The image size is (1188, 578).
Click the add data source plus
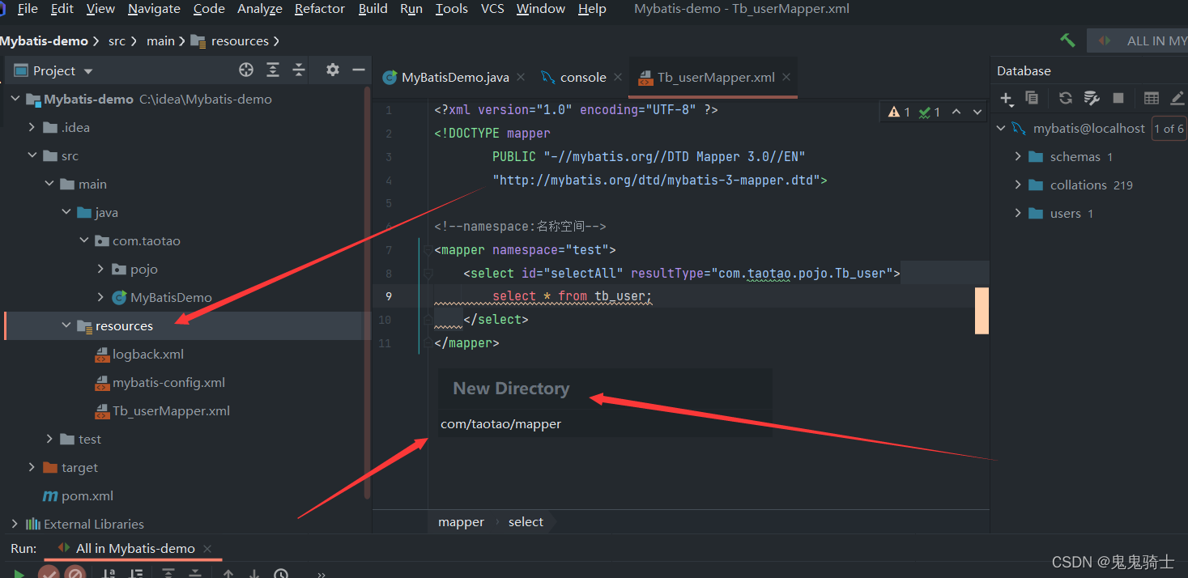click(1006, 98)
